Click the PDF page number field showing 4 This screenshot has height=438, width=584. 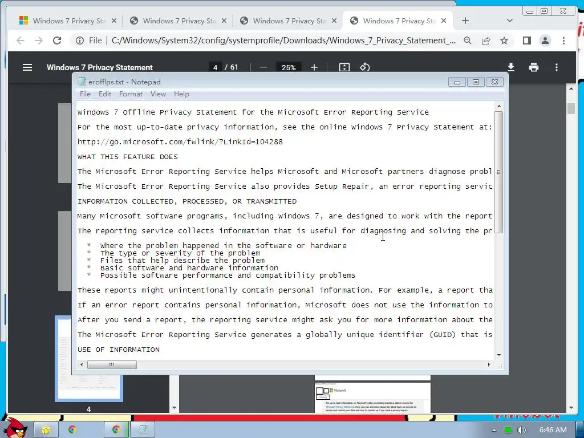tap(215, 67)
